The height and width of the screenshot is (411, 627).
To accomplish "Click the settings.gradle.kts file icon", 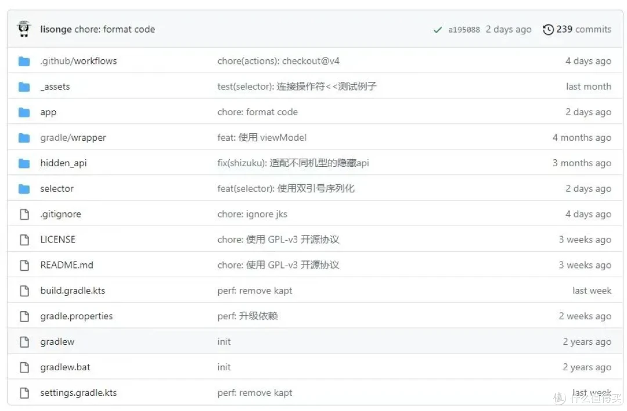I will pos(24,393).
